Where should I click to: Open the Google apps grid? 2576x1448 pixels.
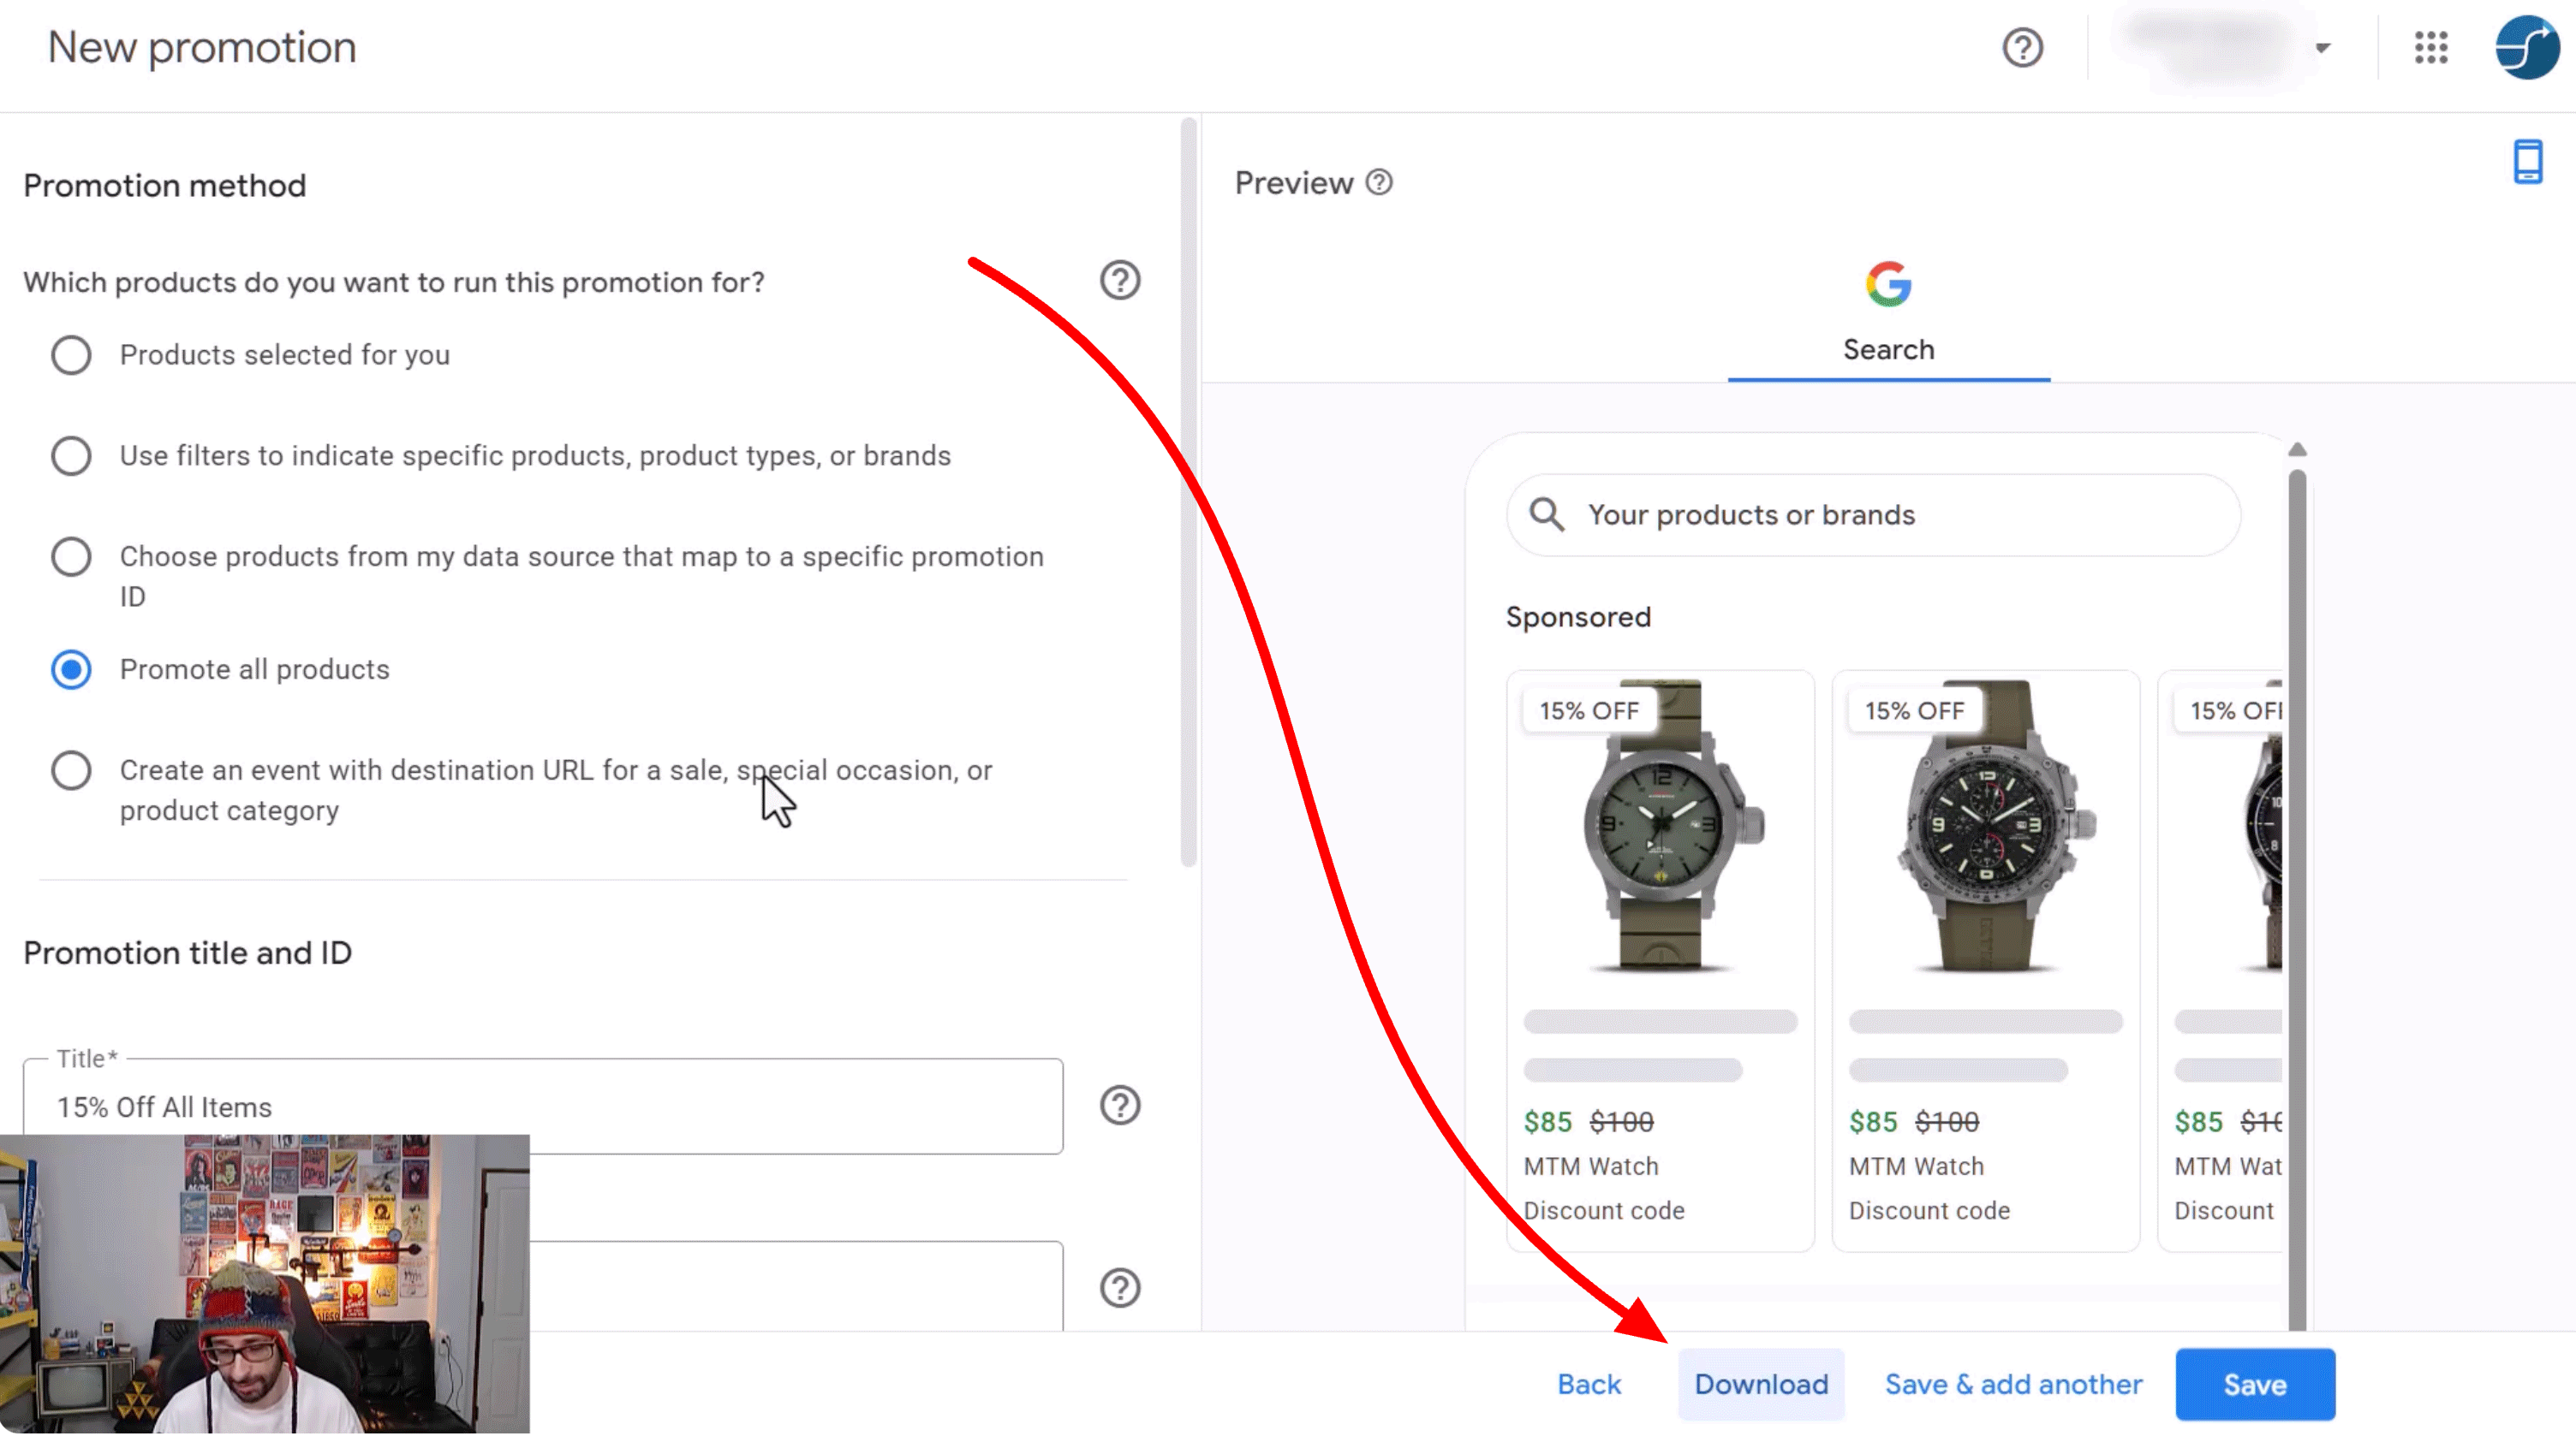(x=2430, y=47)
